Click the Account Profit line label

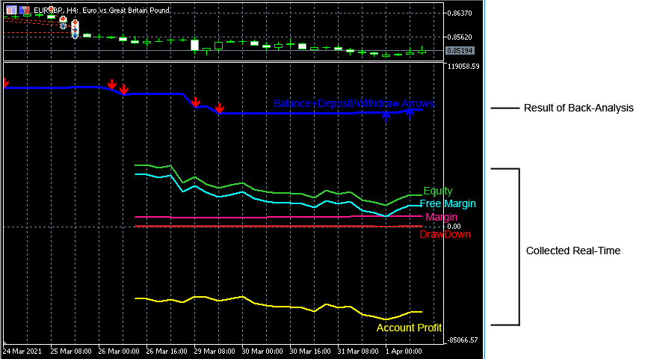(409, 328)
